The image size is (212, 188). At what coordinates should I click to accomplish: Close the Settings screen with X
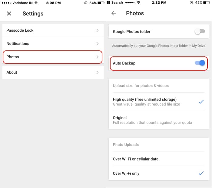pos(9,14)
